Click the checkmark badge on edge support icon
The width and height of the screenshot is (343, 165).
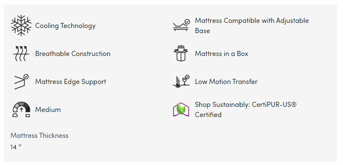pos(26,77)
